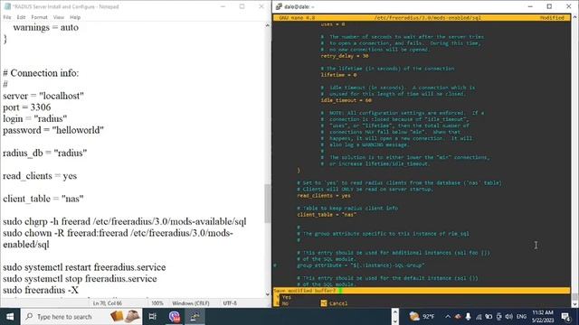The image size is (579, 325).
Task: Click 'sudo freeradius -X' line in Notepad
Action: tap(41, 290)
